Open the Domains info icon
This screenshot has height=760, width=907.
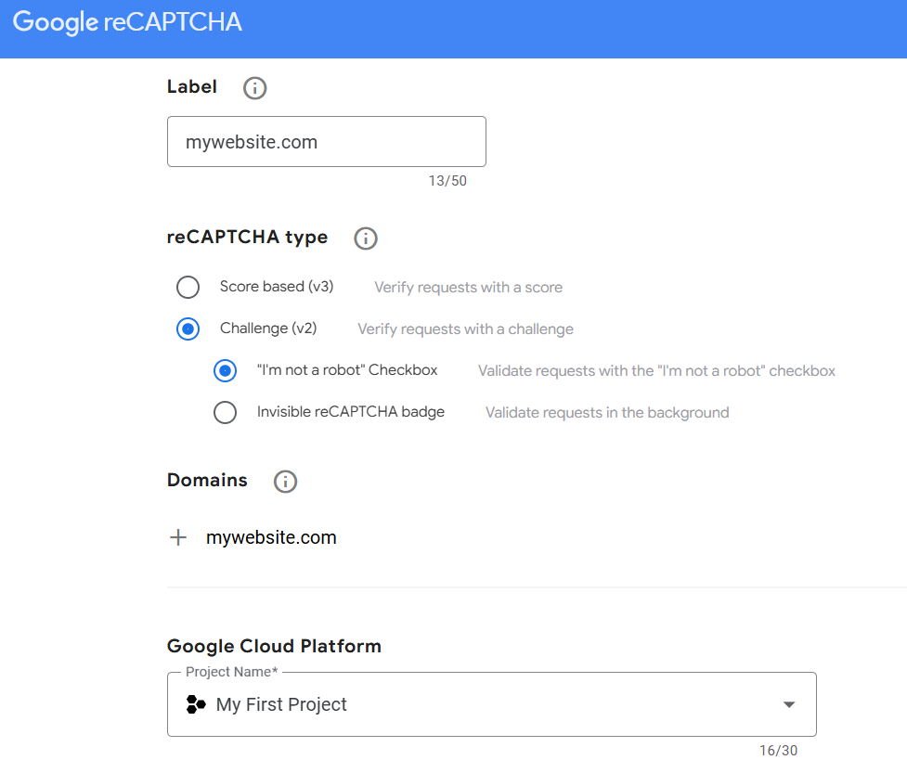pyautogui.click(x=285, y=482)
